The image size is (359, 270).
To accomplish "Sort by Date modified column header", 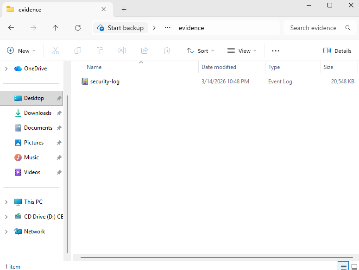I will [x=219, y=67].
